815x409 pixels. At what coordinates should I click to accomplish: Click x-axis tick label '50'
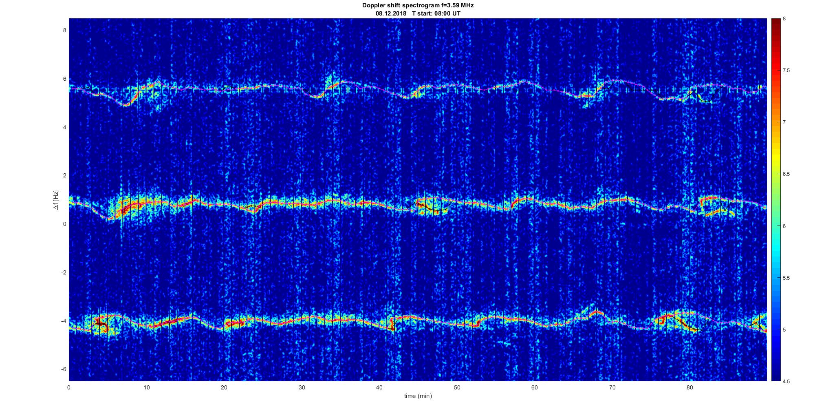point(457,387)
